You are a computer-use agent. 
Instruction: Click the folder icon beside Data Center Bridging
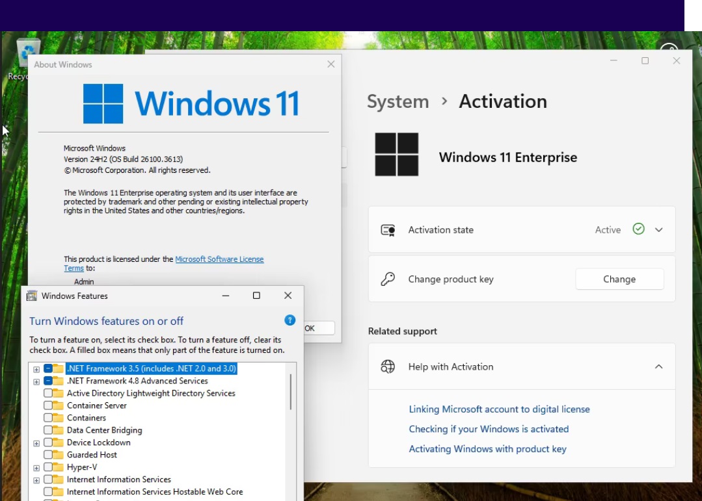pos(58,430)
